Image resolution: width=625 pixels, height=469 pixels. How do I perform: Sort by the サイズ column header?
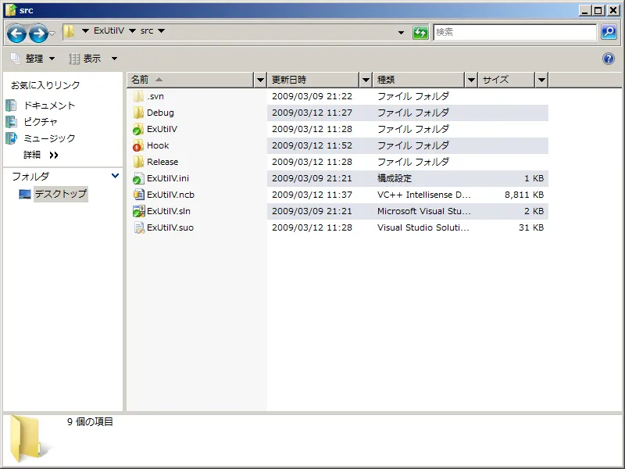506,80
